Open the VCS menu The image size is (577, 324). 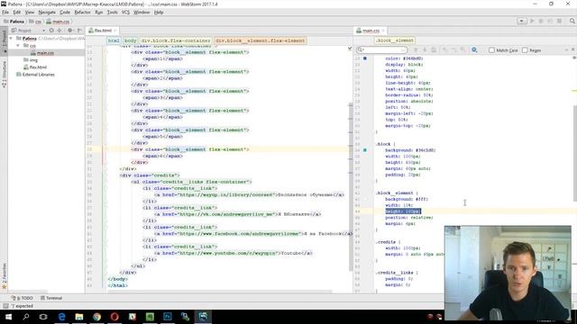click(x=125, y=12)
